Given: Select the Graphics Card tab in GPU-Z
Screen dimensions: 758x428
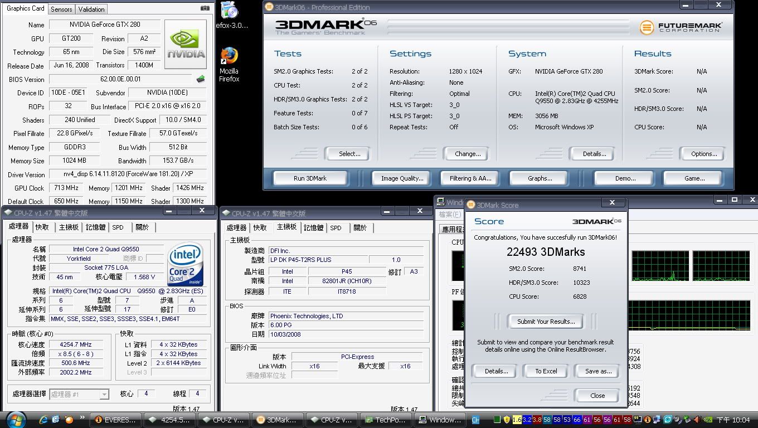Looking at the screenshot, I should 25,8.
